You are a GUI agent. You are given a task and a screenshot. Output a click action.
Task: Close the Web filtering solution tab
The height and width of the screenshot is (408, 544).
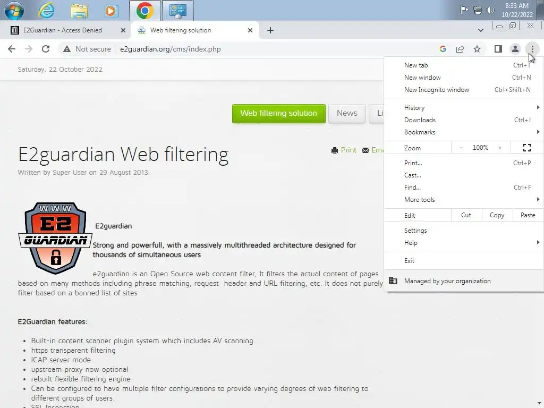(250, 30)
